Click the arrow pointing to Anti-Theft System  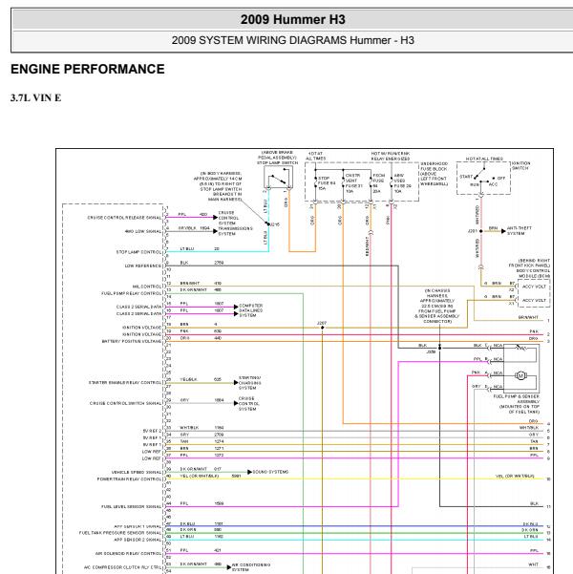504,231
